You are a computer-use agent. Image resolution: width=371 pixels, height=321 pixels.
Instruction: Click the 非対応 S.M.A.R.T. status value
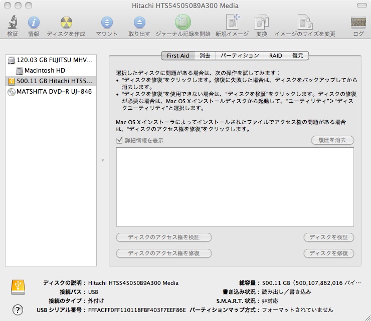pyautogui.click(x=270, y=301)
